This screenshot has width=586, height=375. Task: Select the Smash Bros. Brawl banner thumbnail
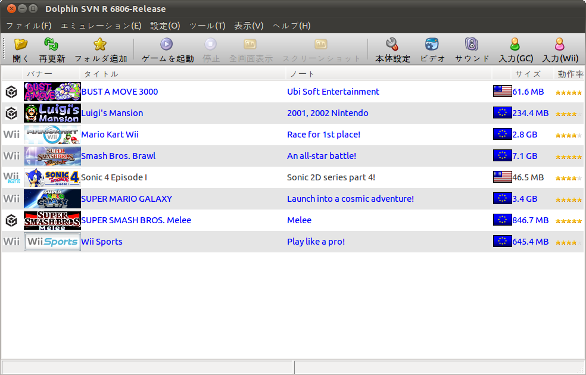pyautogui.click(x=52, y=156)
